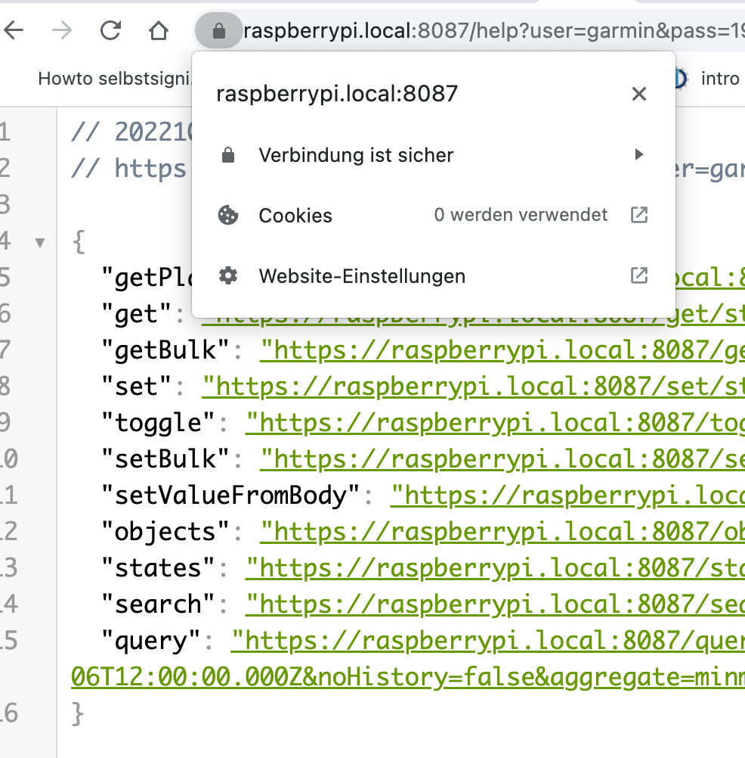Click the "set" JSON key
Viewport: 745px width, 758px height.
136,387
